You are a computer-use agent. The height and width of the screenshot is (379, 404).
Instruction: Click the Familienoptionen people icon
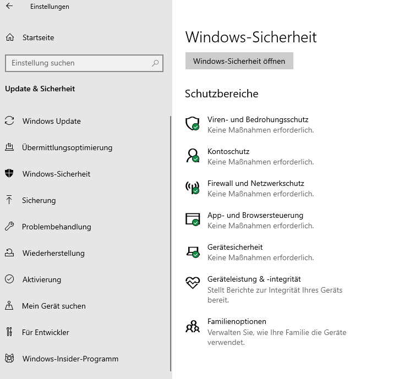(193, 326)
